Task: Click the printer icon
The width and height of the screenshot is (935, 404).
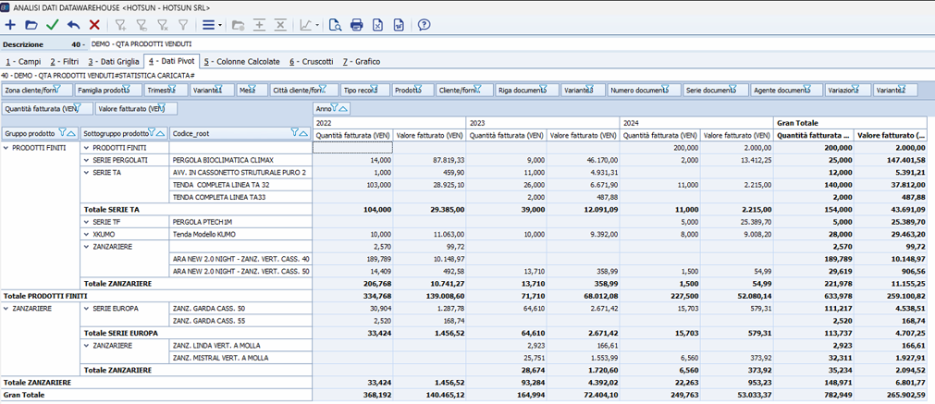Action: tap(357, 25)
